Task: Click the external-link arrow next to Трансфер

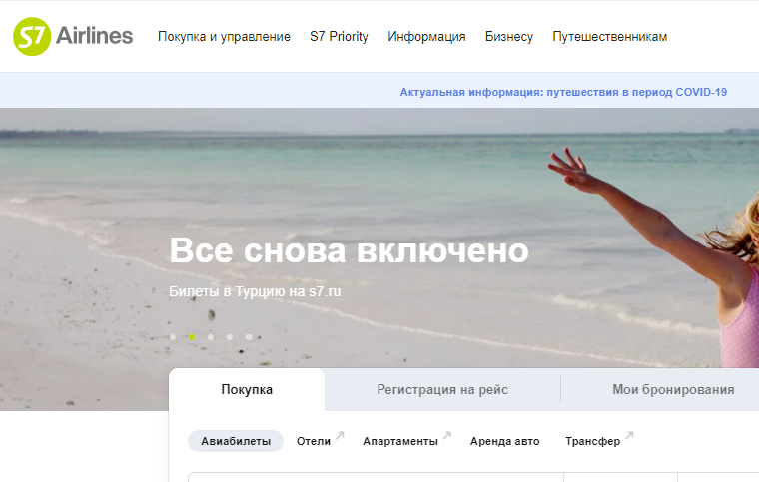Action: [x=629, y=435]
